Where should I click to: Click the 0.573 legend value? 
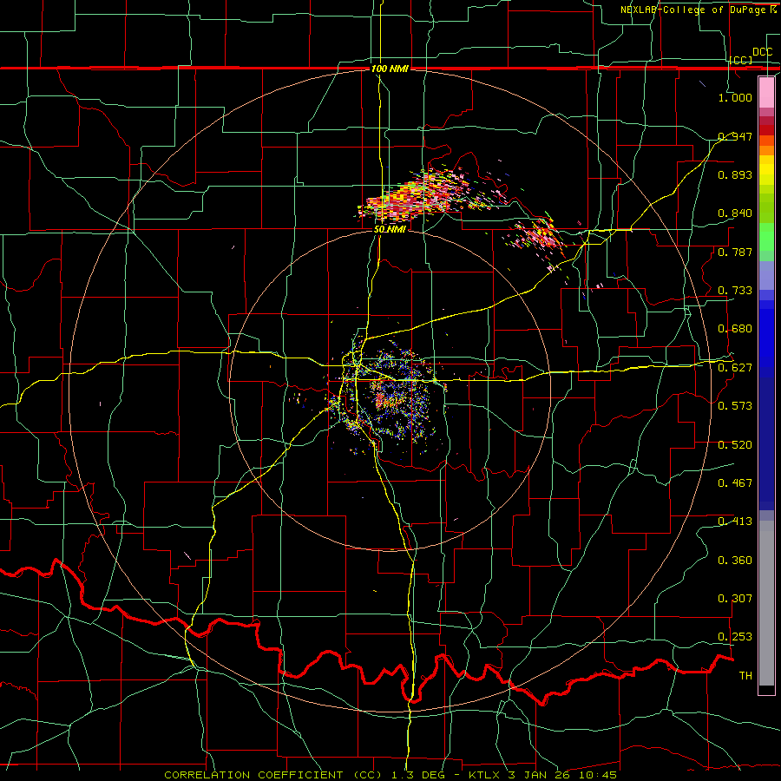(x=735, y=405)
